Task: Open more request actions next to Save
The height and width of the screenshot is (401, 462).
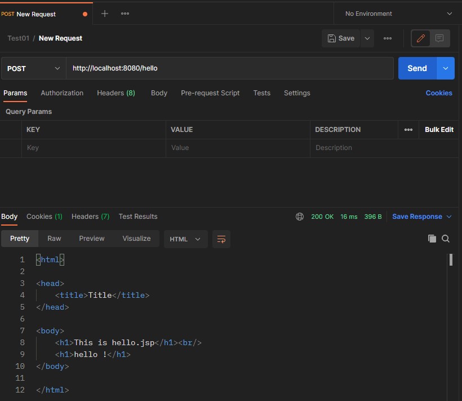Action: click(388, 38)
